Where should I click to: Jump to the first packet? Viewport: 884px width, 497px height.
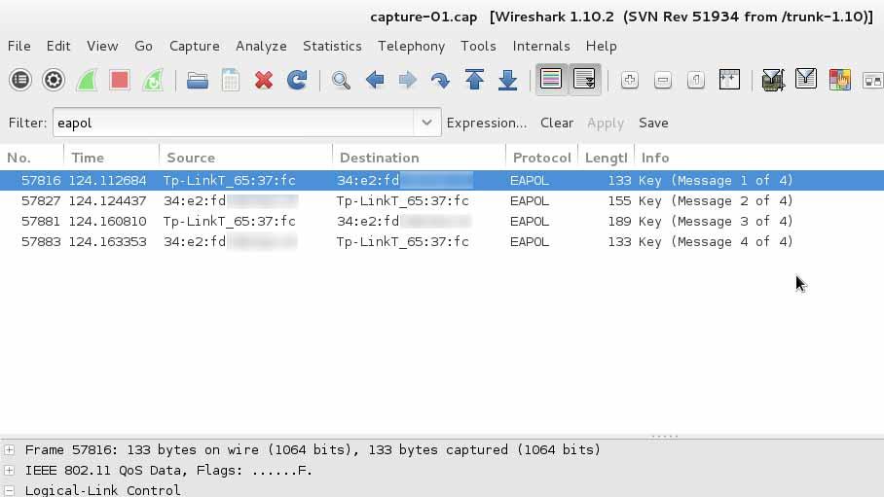tap(474, 80)
